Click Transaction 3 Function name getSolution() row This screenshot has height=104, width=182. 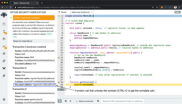coord(29,100)
